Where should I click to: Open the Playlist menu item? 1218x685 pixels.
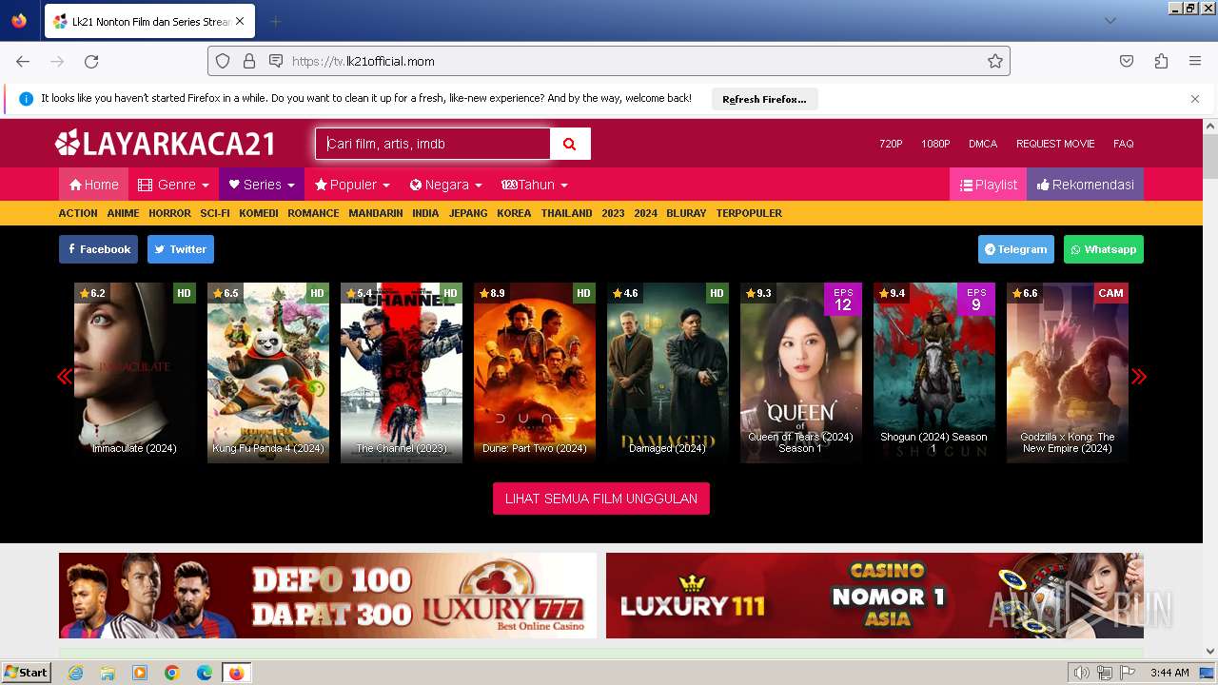coord(988,185)
